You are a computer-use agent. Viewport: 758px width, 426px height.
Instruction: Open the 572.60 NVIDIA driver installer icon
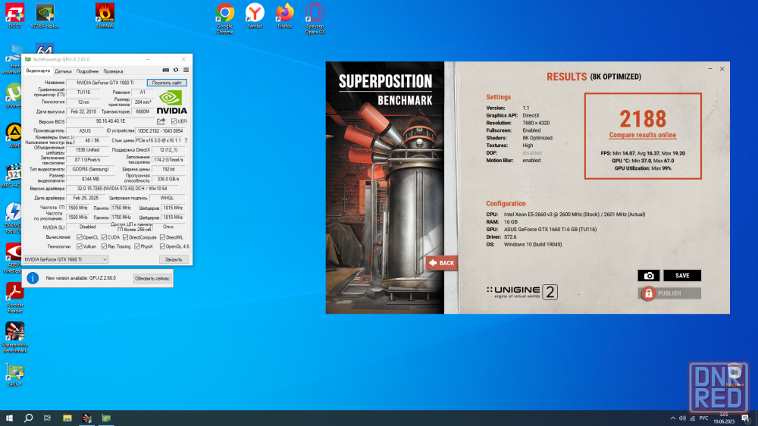[45, 16]
